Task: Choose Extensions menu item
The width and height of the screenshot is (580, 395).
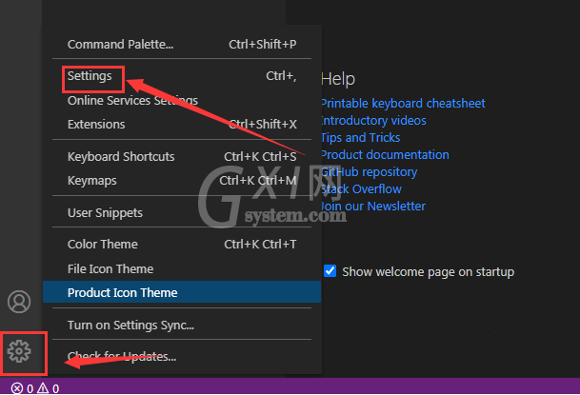Action: [x=182, y=124]
